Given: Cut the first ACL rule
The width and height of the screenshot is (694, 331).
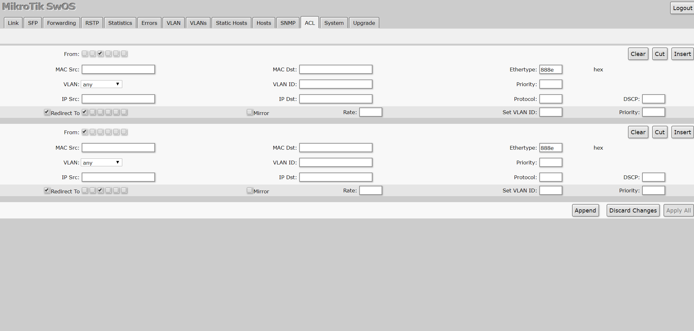Looking at the screenshot, I should coord(660,54).
